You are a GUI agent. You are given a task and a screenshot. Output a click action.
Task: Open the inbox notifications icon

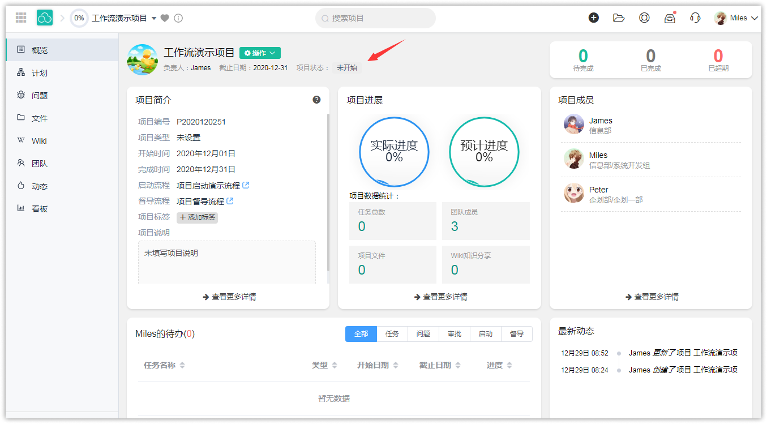pyautogui.click(x=670, y=18)
